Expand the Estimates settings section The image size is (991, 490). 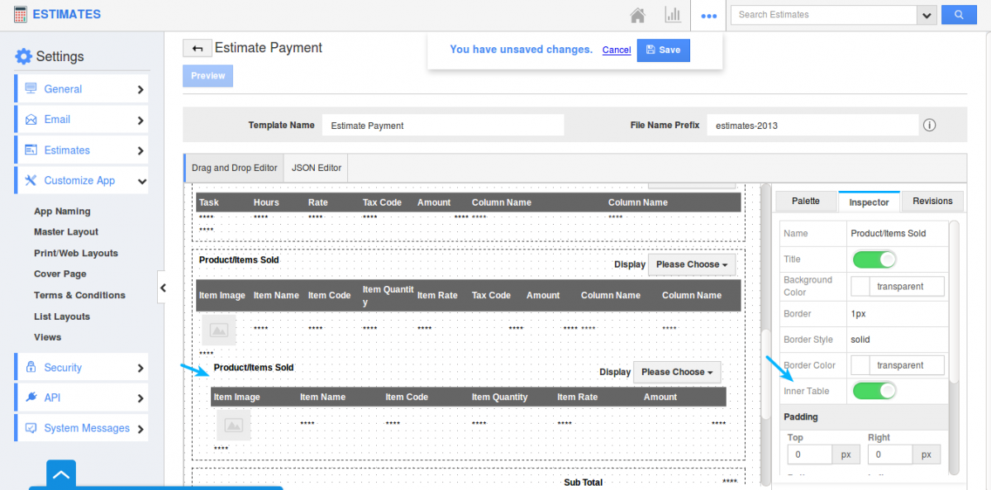click(x=82, y=150)
